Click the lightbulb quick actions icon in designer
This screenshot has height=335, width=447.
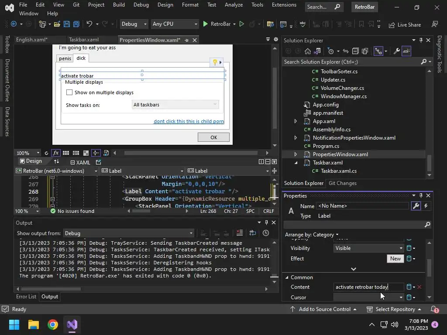(x=215, y=62)
